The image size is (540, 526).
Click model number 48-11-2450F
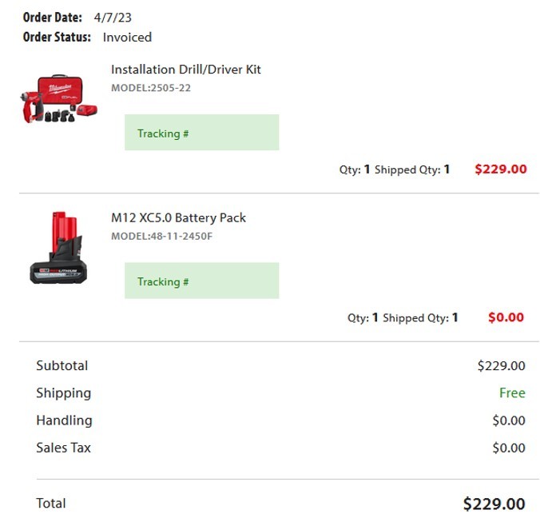coord(161,236)
